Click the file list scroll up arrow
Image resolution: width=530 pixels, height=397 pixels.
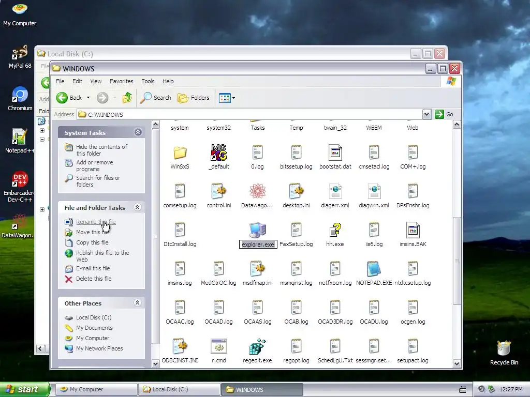[x=457, y=125]
